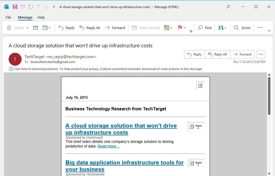Screen dimensions: 275x176
Task: Open the Translate tool
Action: 221,28
